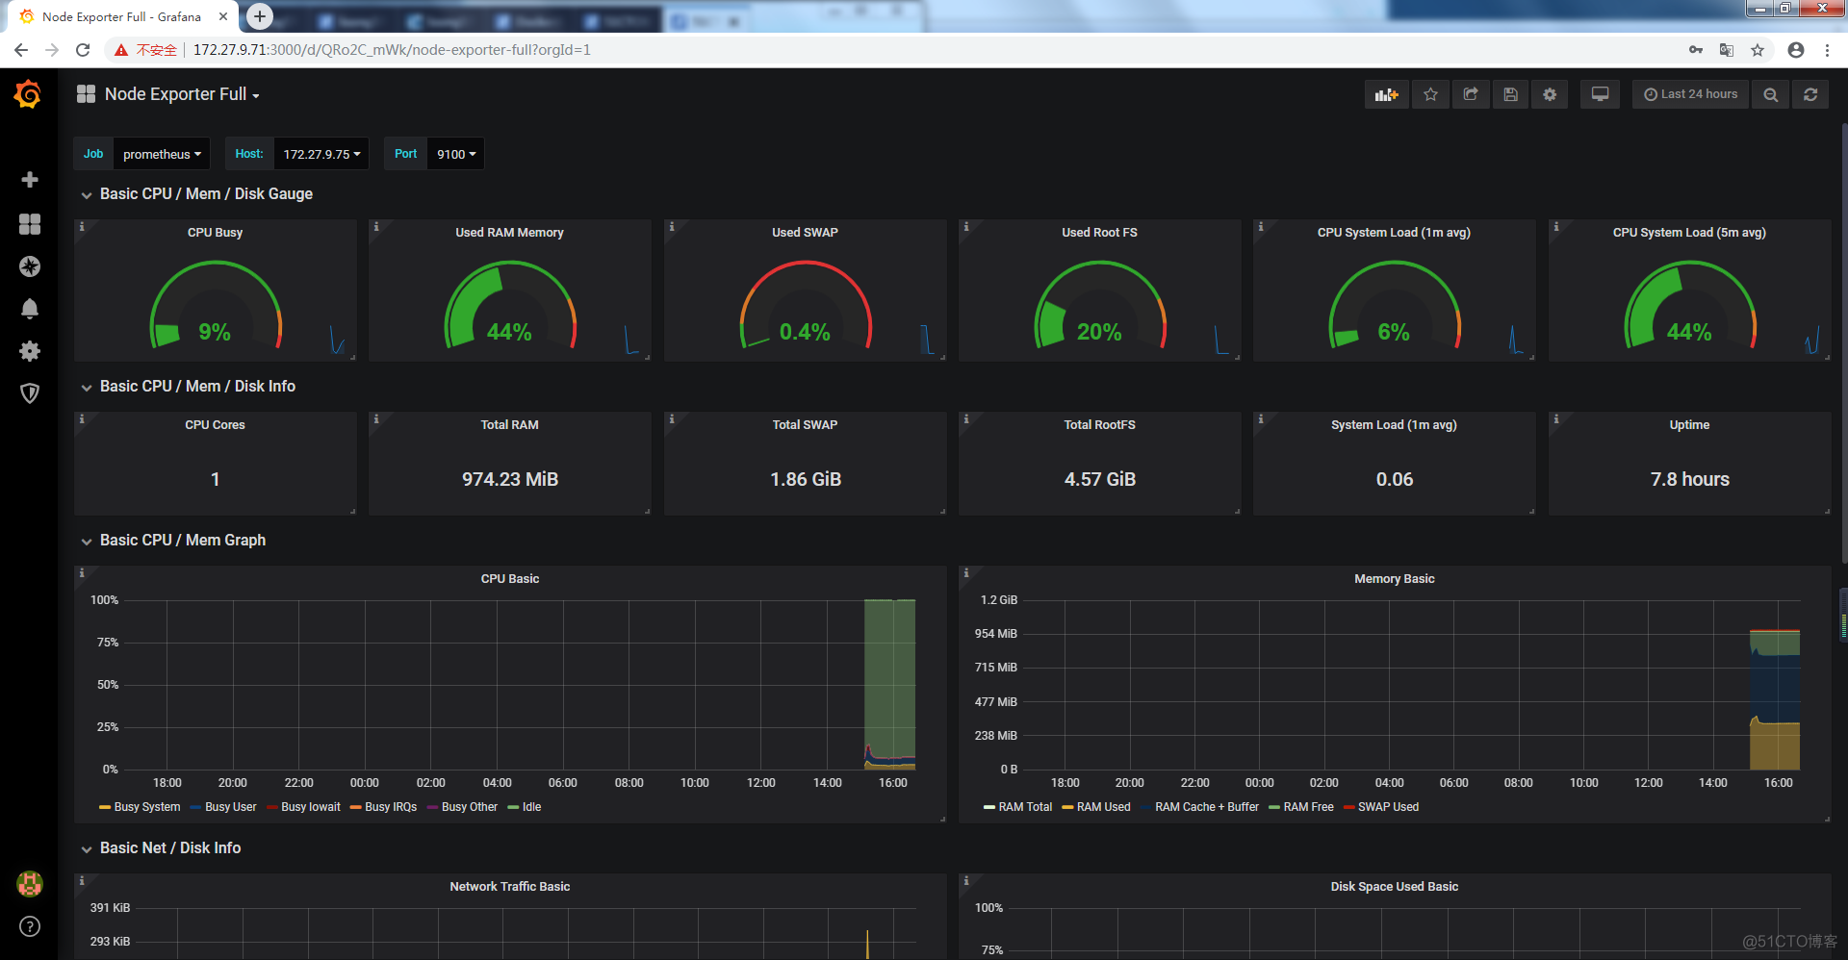Click the browser back arrow
1848x960 pixels.
click(x=21, y=50)
